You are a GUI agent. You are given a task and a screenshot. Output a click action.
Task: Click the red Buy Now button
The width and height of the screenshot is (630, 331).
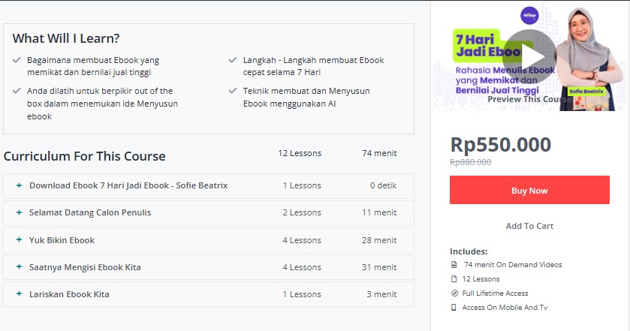tap(529, 190)
